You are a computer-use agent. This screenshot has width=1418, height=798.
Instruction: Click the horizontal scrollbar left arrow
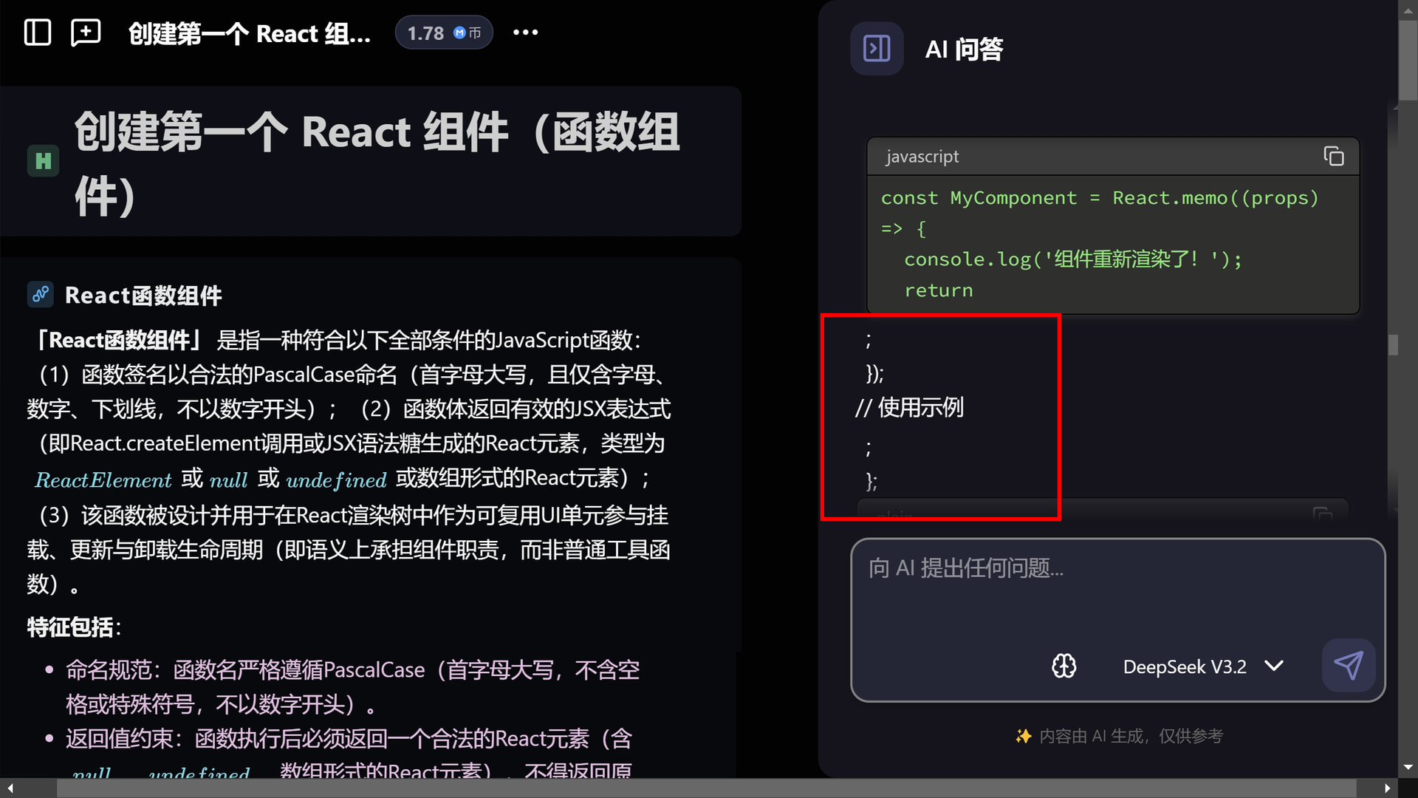(10, 788)
